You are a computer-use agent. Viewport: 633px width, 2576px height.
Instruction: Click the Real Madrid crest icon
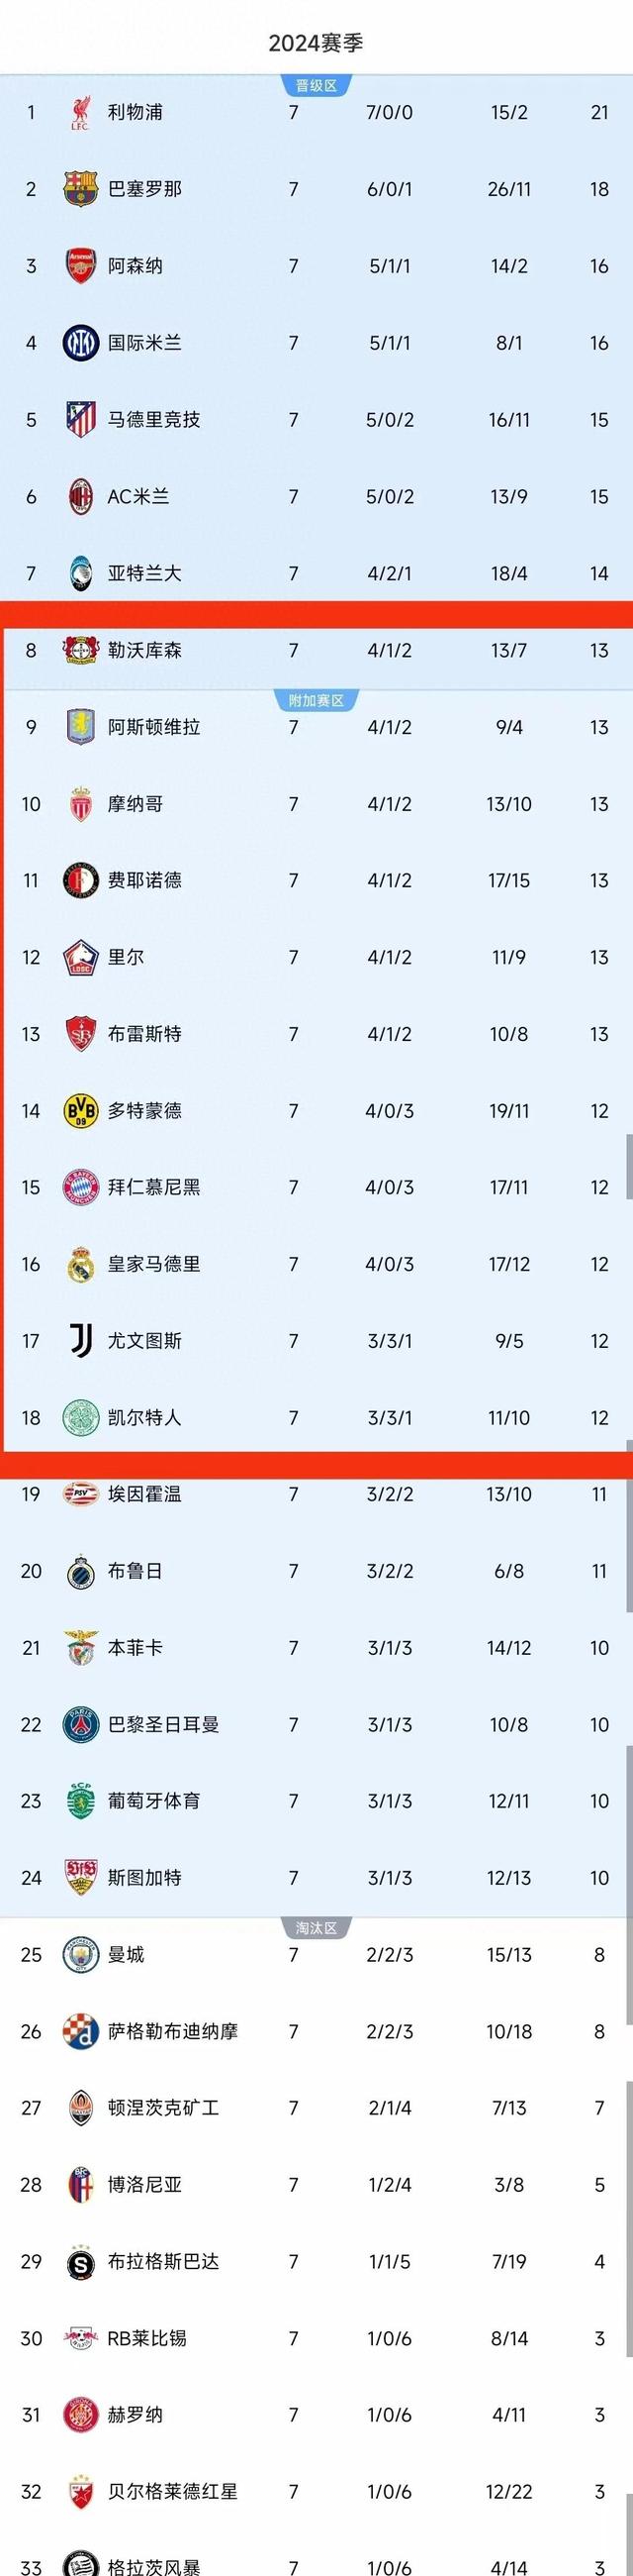[80, 1264]
